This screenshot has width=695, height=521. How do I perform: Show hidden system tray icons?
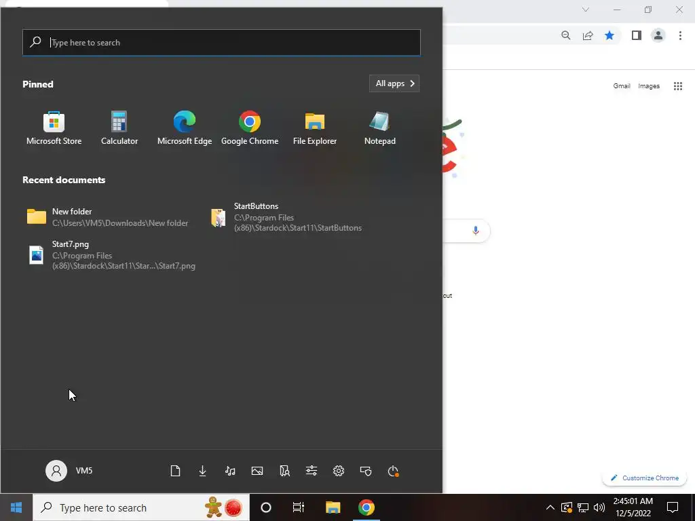point(550,507)
